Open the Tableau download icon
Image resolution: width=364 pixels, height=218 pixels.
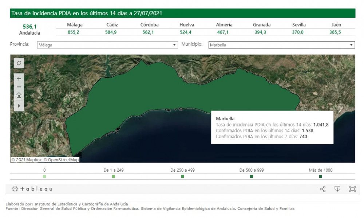tap(337, 189)
